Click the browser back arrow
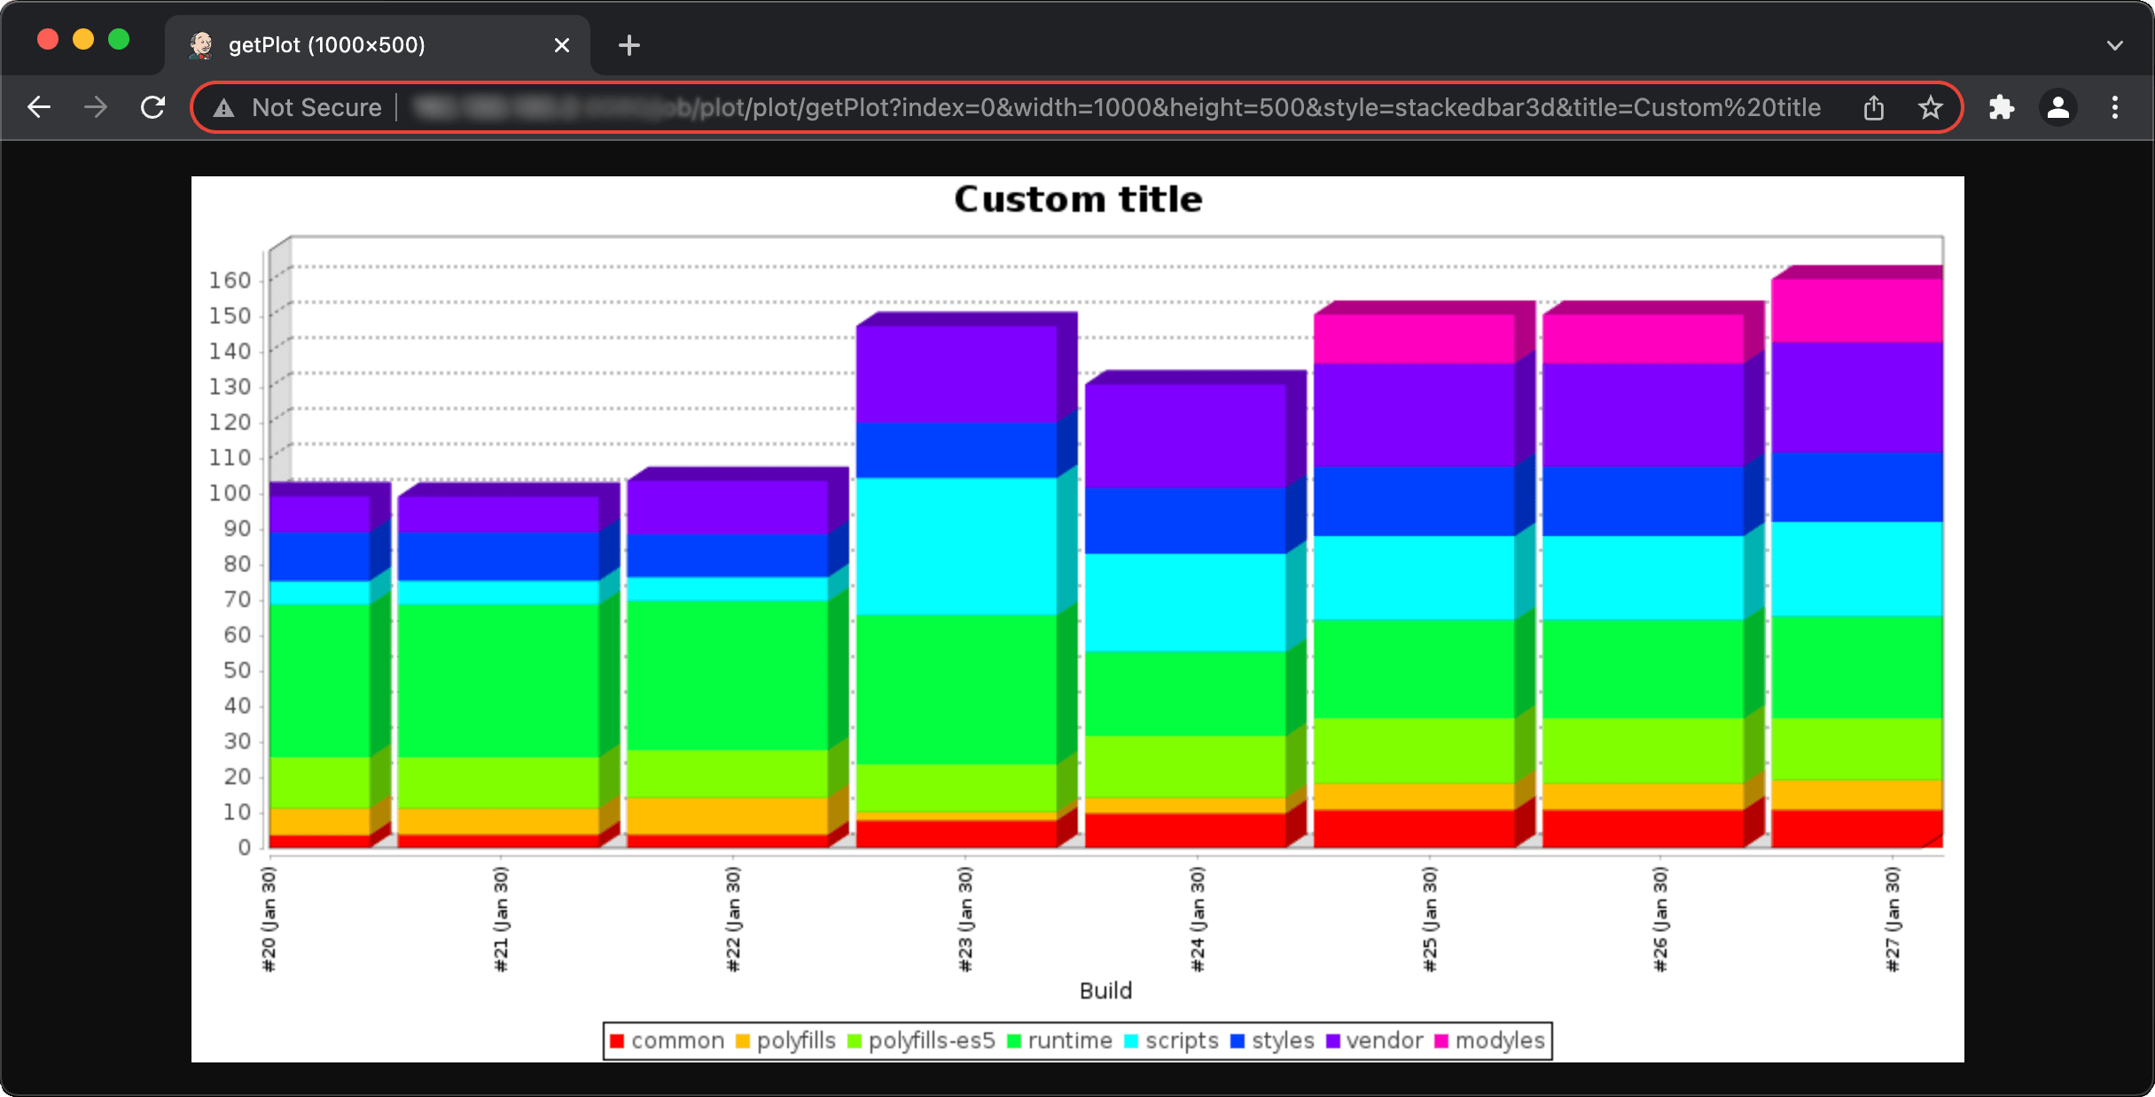The image size is (2155, 1097). 39,107
